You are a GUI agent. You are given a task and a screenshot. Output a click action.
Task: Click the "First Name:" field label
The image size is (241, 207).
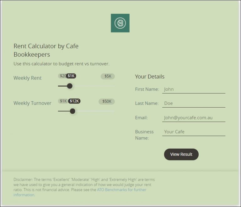[147, 89]
